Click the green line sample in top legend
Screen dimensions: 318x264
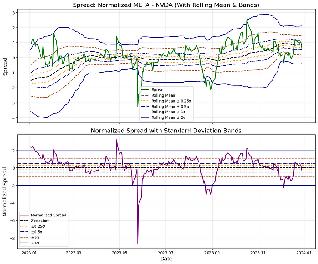pos(145,90)
